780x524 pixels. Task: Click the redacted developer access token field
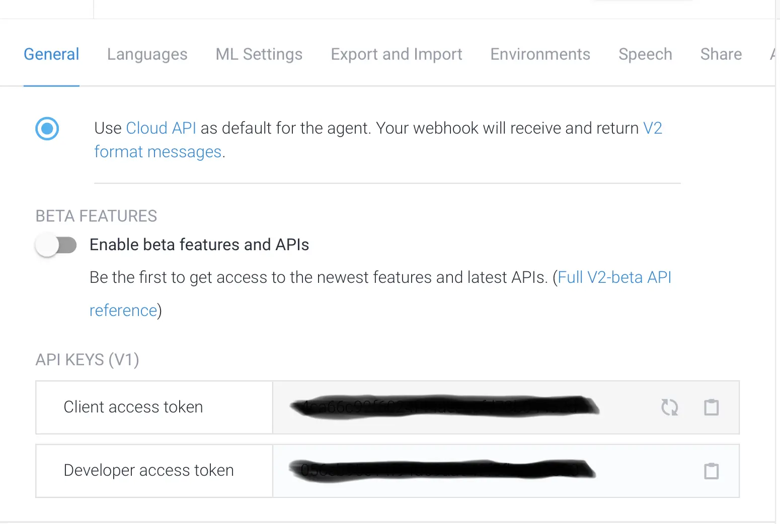[443, 471]
